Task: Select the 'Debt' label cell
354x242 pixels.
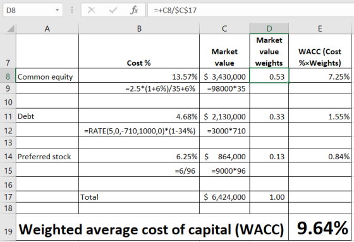Action: (x=47, y=116)
